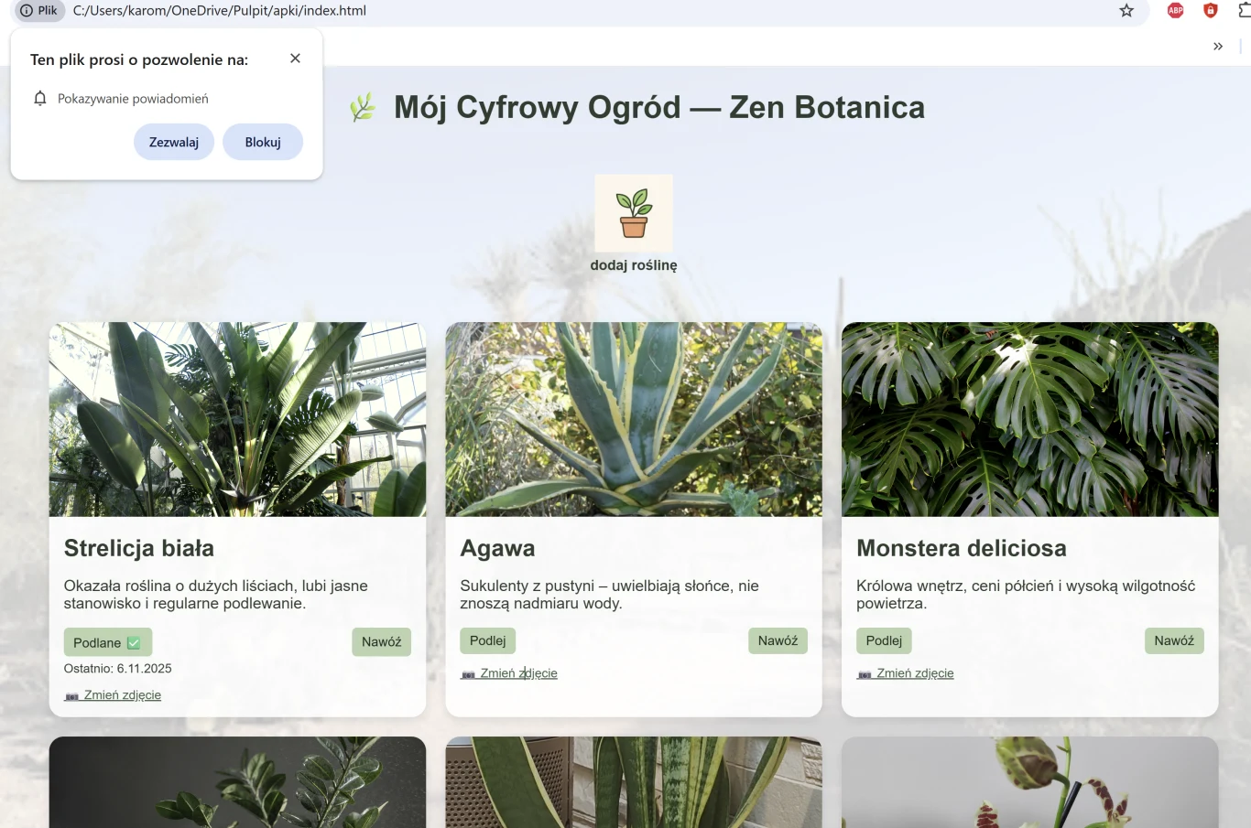Click the Strelicja biała plant photo
This screenshot has width=1251, height=828.
[x=237, y=419]
